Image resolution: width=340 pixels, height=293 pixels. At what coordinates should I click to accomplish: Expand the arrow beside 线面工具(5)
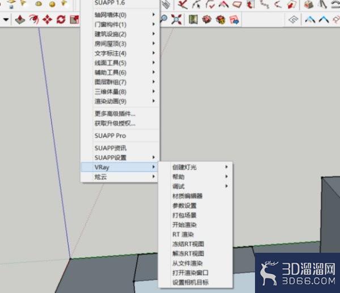[x=154, y=62]
